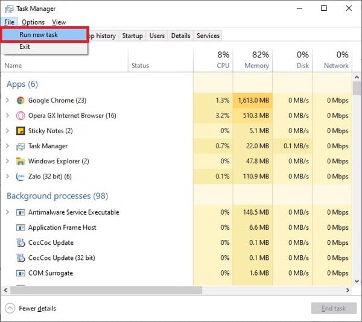Select the Opera GX Internet Browser (16) name

(72, 116)
